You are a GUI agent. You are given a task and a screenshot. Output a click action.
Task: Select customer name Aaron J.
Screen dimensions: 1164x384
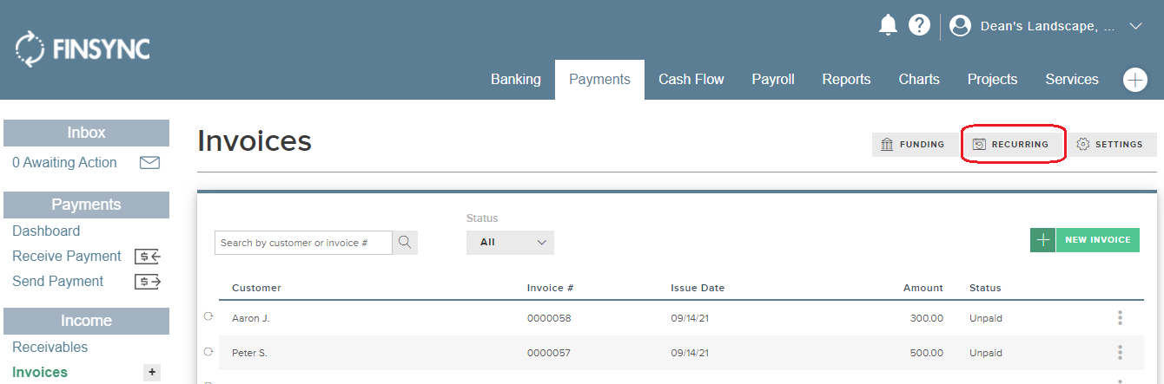[251, 318]
